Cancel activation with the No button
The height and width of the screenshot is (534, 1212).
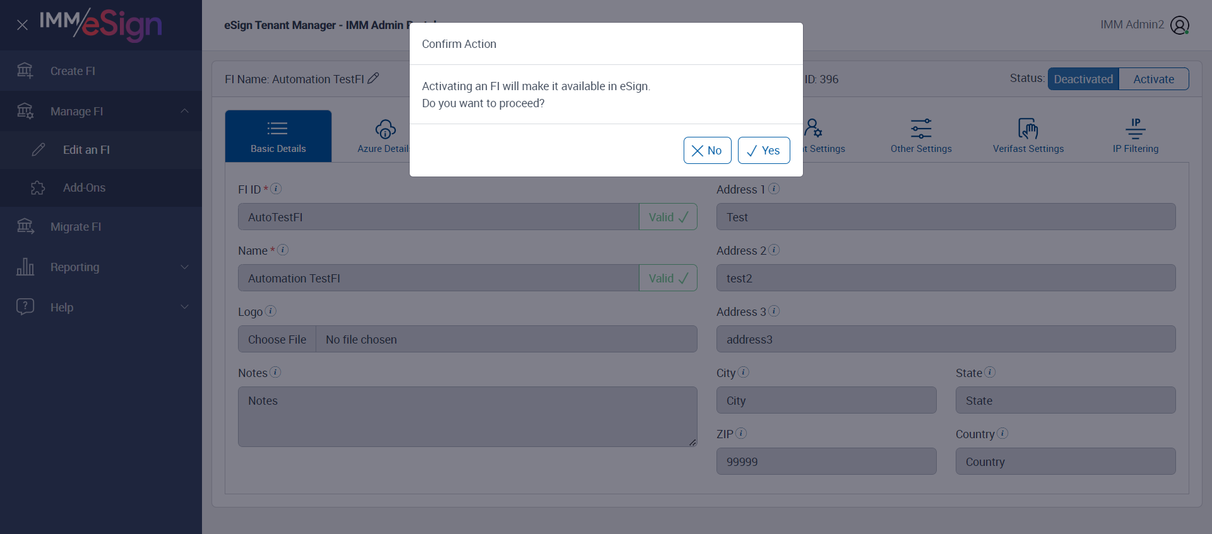(x=707, y=151)
